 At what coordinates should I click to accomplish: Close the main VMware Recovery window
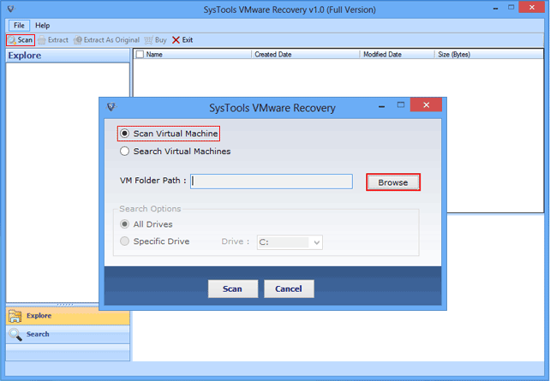coord(532,7)
